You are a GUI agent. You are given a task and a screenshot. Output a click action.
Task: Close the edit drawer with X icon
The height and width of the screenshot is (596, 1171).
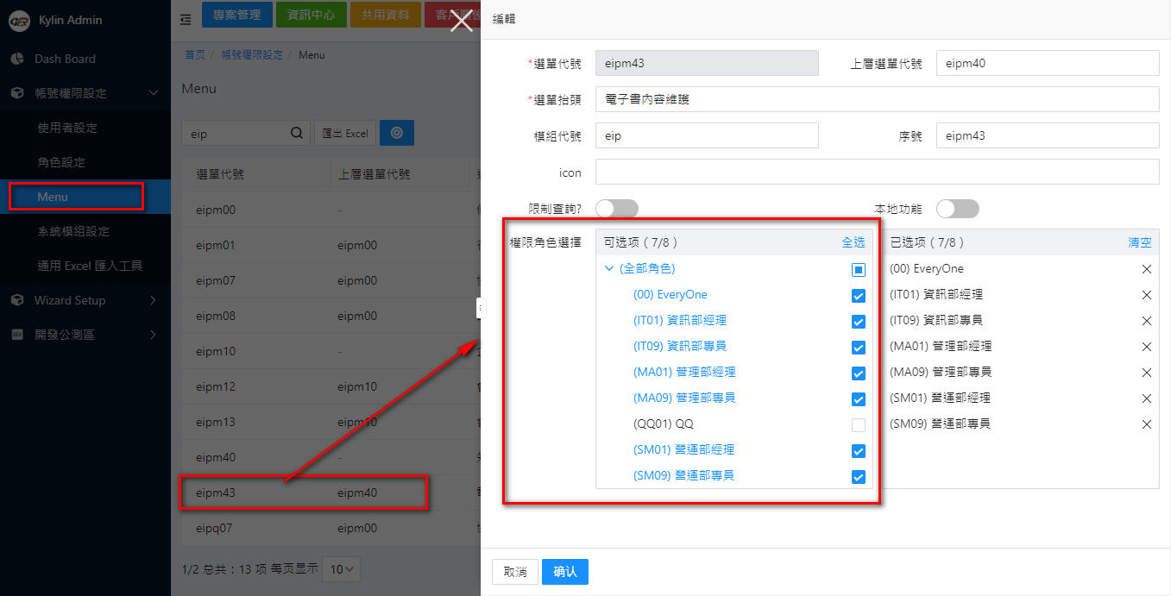pyautogui.click(x=462, y=19)
